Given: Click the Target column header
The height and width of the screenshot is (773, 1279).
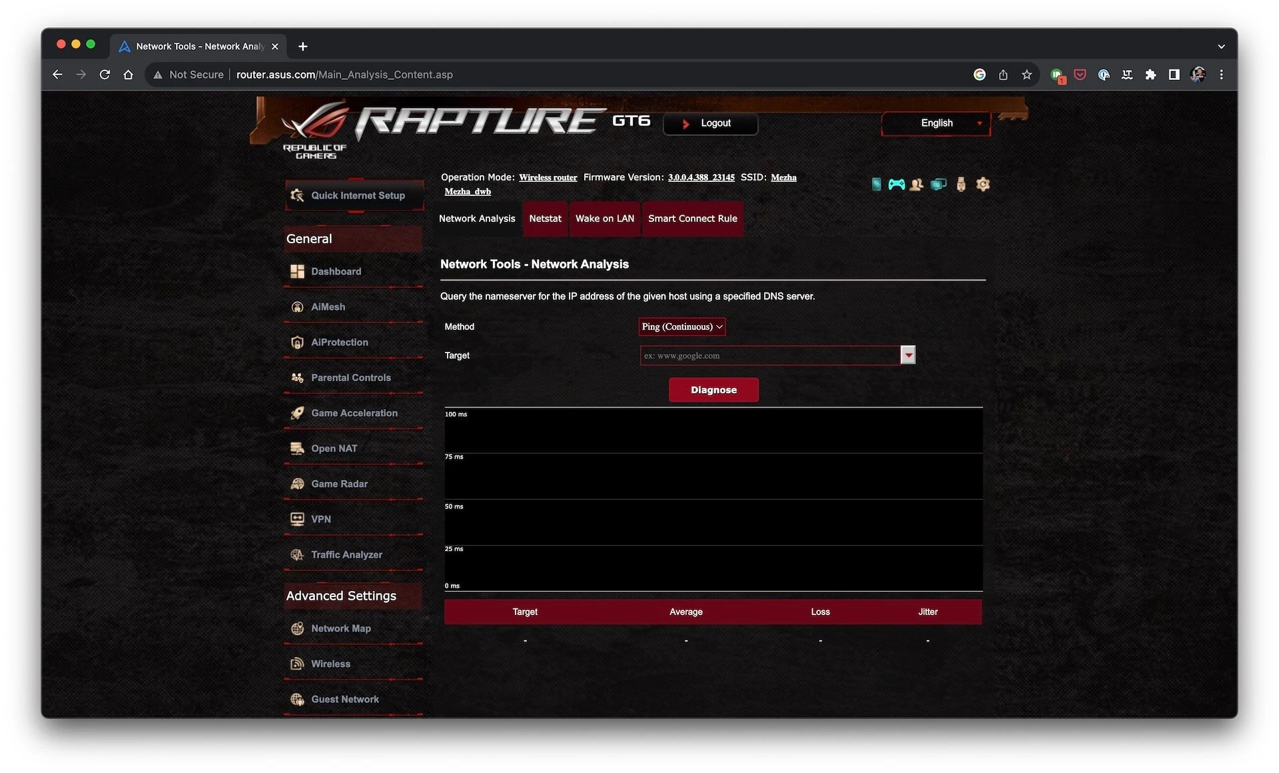Looking at the screenshot, I should coord(525,612).
